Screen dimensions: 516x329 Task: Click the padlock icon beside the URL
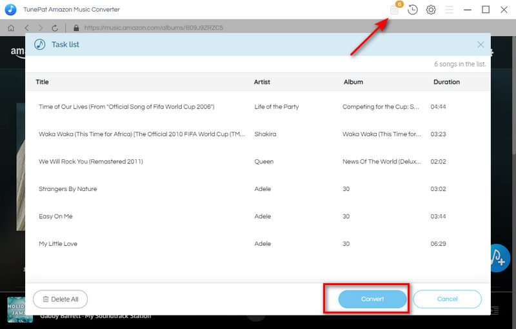76,28
